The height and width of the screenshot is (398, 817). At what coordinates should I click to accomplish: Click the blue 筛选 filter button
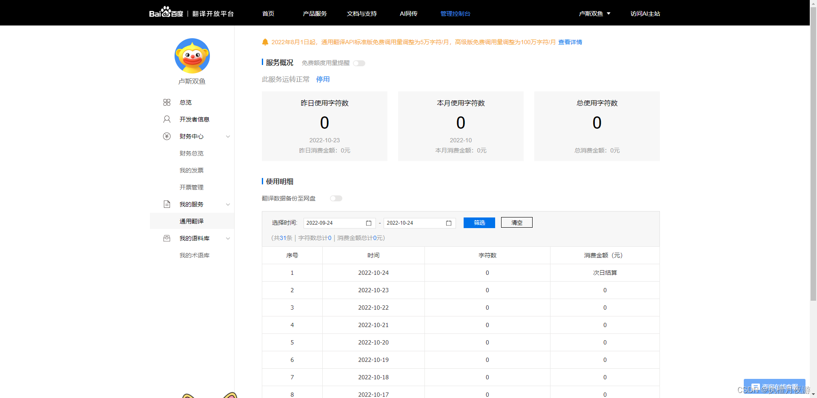click(479, 223)
